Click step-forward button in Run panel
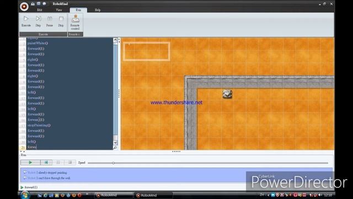 46,162
